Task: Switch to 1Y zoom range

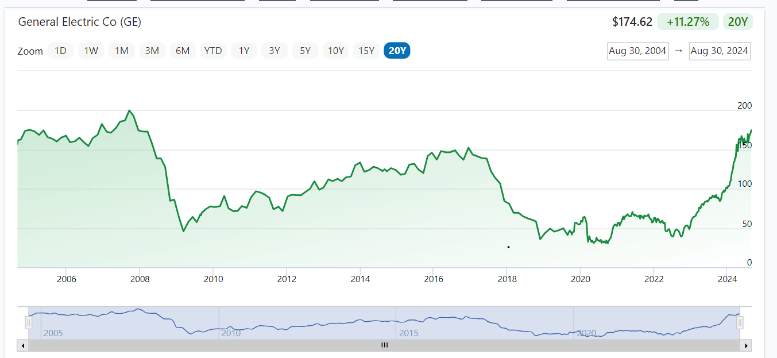Action: tap(244, 51)
